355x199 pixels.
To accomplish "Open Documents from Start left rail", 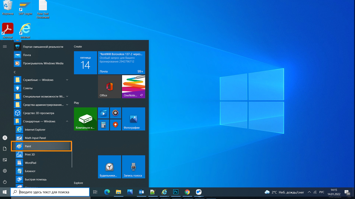I will 5,149.
